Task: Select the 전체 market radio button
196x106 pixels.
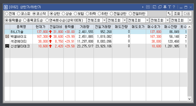Action: [x=7, y=14]
